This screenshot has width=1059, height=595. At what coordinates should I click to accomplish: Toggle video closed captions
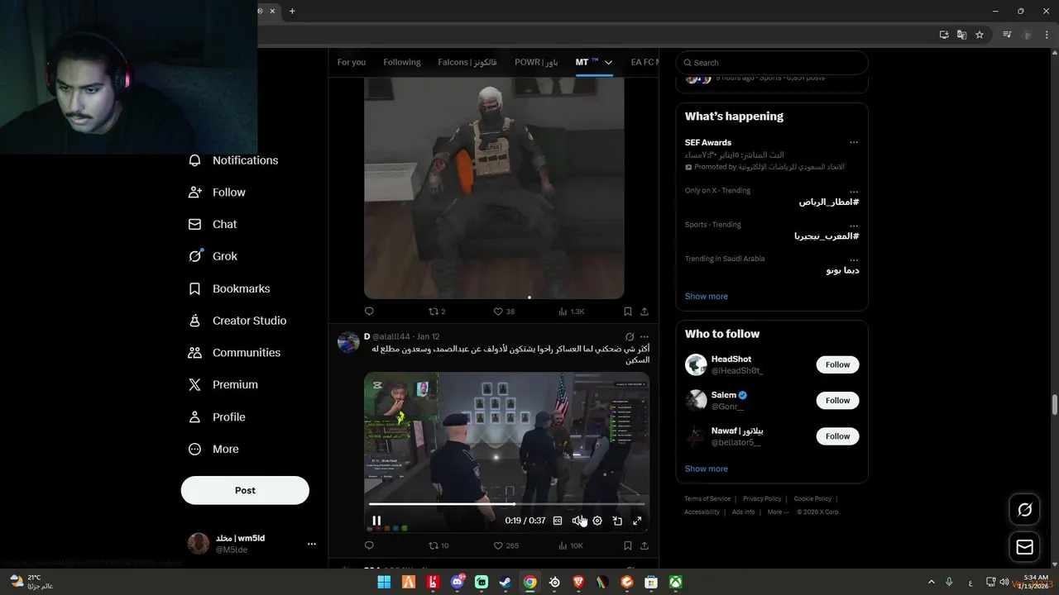(558, 521)
